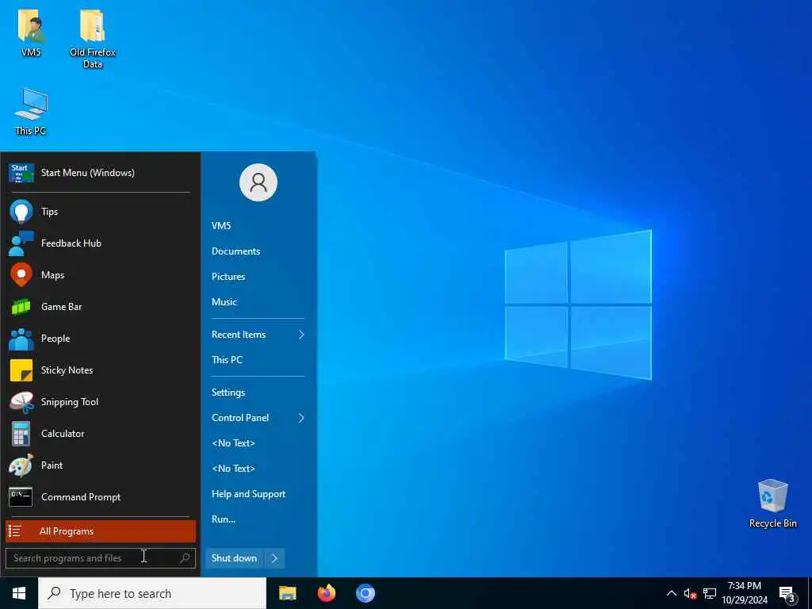Launch the Paint palette icon
Image resolution: width=812 pixels, height=609 pixels.
point(21,465)
